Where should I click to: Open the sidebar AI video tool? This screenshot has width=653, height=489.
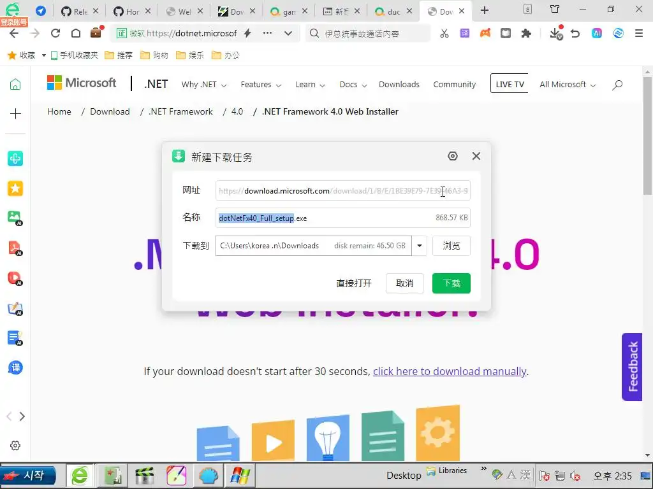click(15, 278)
